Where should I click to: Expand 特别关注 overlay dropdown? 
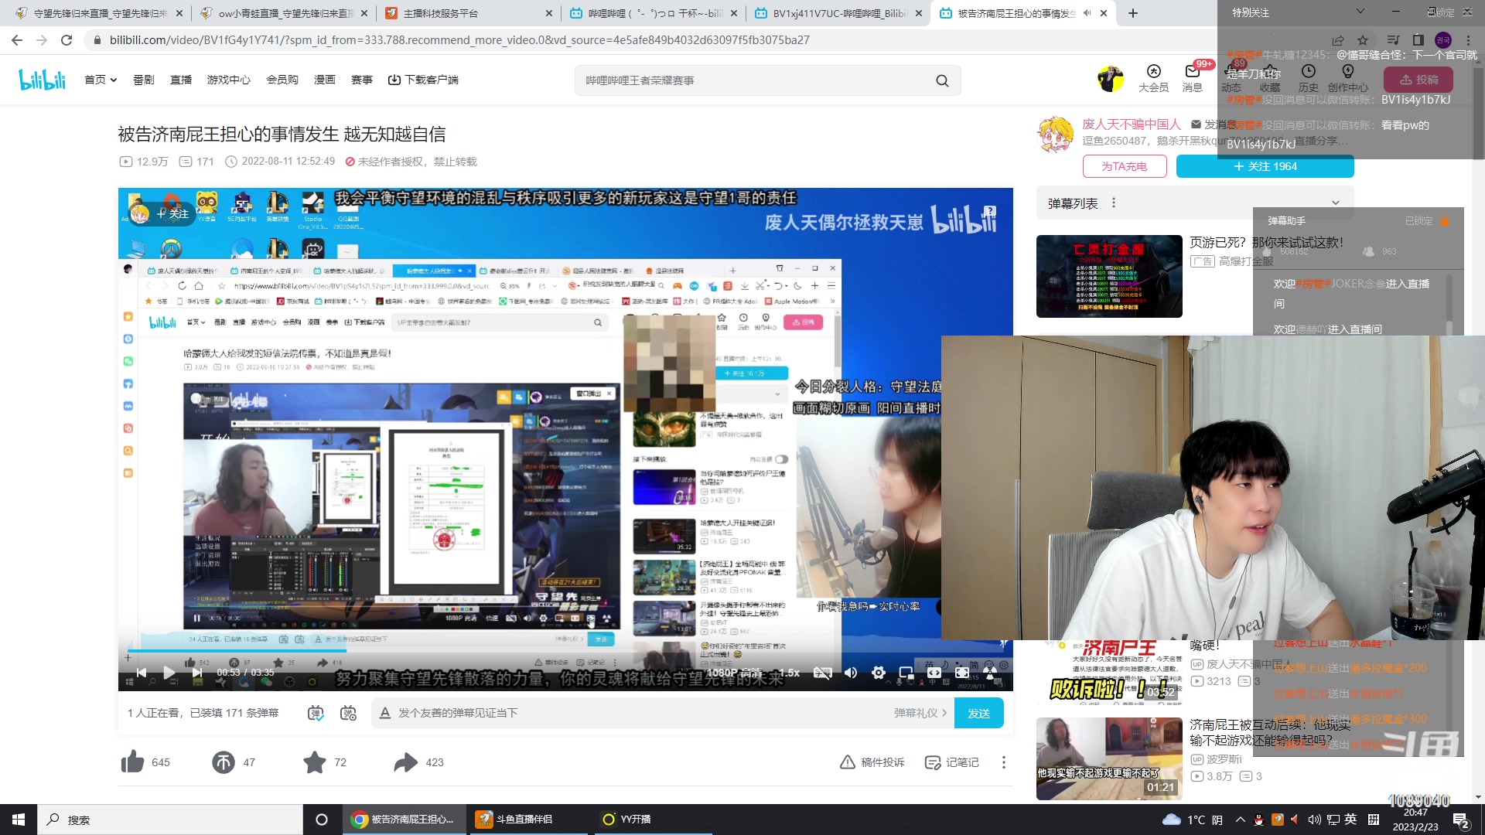(x=1360, y=12)
